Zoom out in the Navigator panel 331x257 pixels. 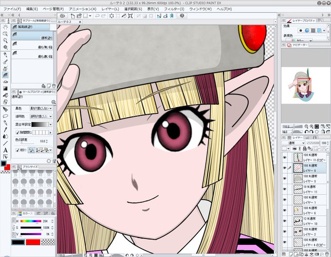click(x=306, y=127)
